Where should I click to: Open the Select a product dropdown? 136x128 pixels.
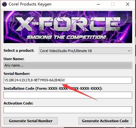(x=86, y=51)
